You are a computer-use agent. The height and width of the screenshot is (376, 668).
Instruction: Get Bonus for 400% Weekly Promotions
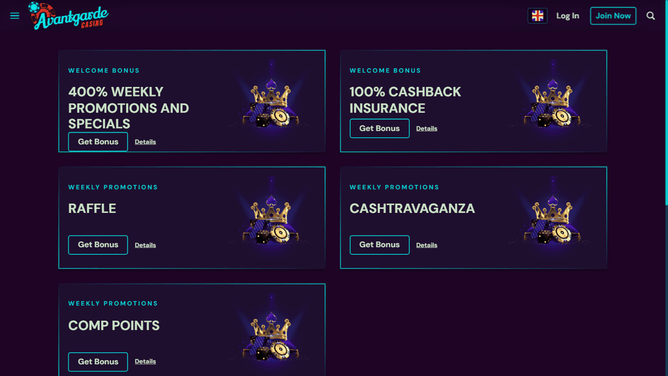tap(98, 142)
